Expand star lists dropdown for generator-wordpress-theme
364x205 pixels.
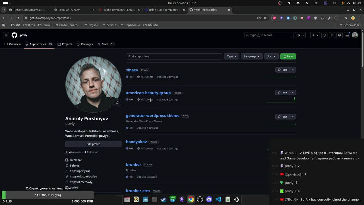293,116
